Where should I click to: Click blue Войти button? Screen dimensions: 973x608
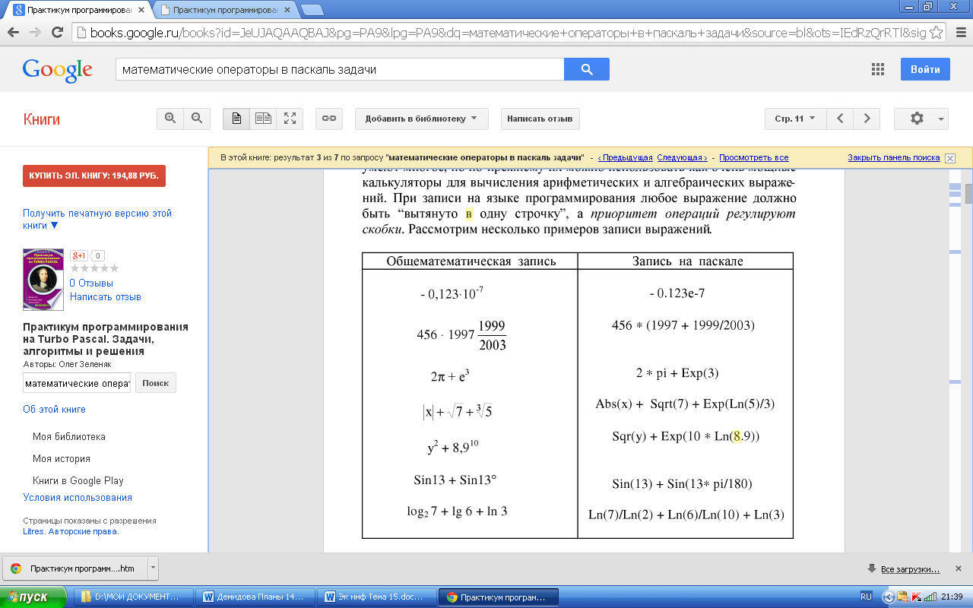click(x=925, y=69)
